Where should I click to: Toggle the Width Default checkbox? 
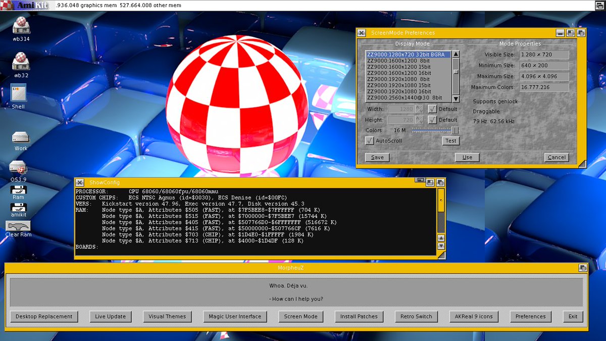coord(432,109)
